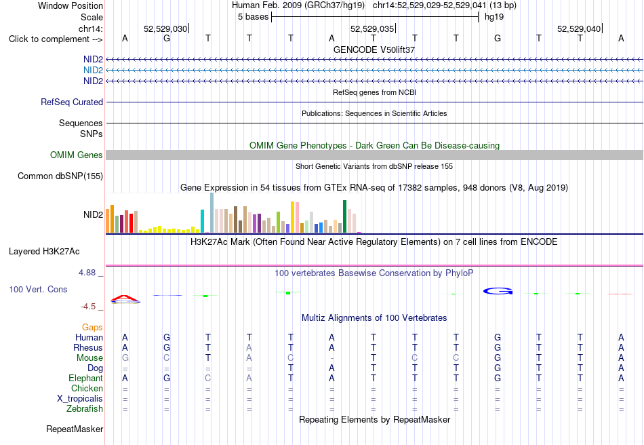Open OMIM Gene Phenotypes track title
644x445 pixels.
[x=374, y=145]
